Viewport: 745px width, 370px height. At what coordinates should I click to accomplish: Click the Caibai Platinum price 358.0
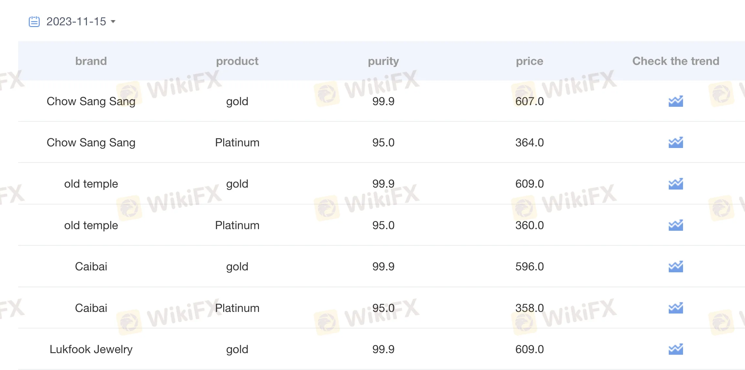[x=530, y=308]
